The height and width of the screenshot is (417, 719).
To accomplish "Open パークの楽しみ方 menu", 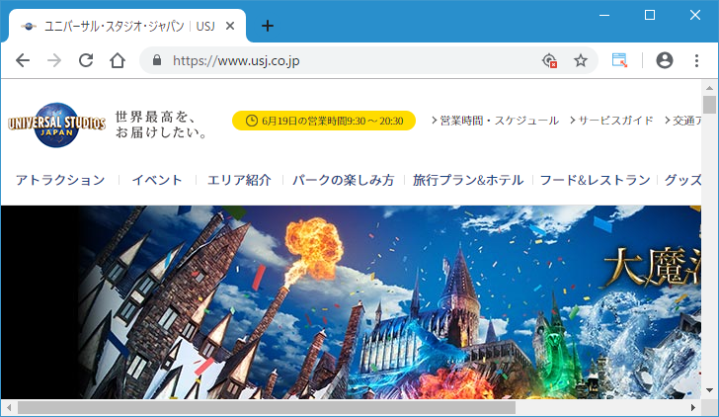I will pos(344,180).
